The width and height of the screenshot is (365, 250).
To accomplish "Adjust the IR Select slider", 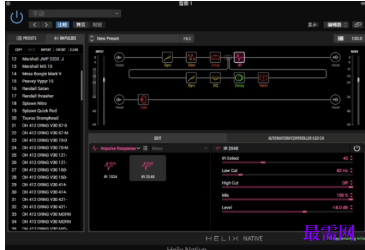I will (287, 162).
